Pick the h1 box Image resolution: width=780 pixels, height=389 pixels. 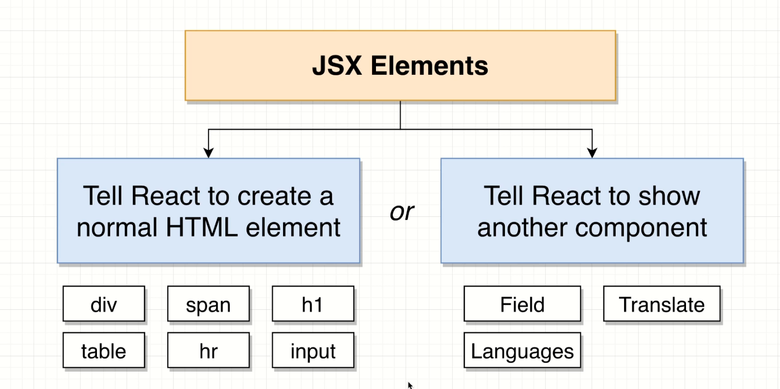coord(313,304)
